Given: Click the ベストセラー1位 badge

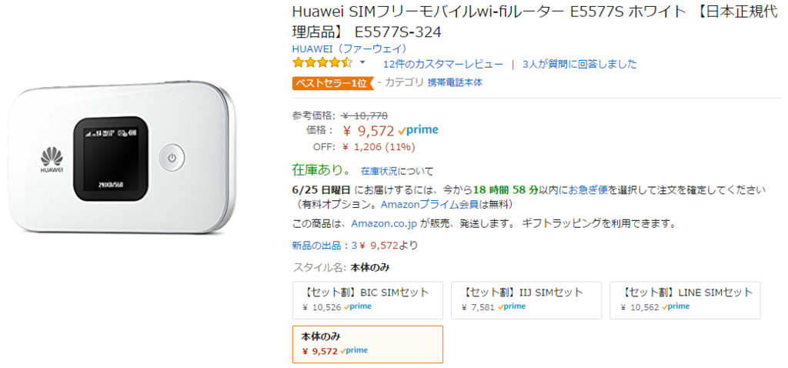Looking at the screenshot, I should [332, 83].
